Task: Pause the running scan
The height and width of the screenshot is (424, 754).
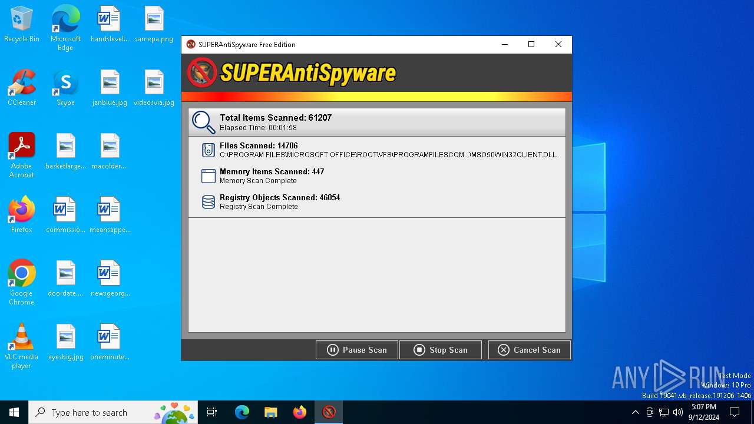Action: tap(357, 350)
